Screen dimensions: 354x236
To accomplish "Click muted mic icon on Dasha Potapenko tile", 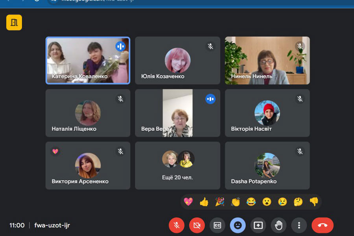I will pyautogui.click(x=300, y=151).
